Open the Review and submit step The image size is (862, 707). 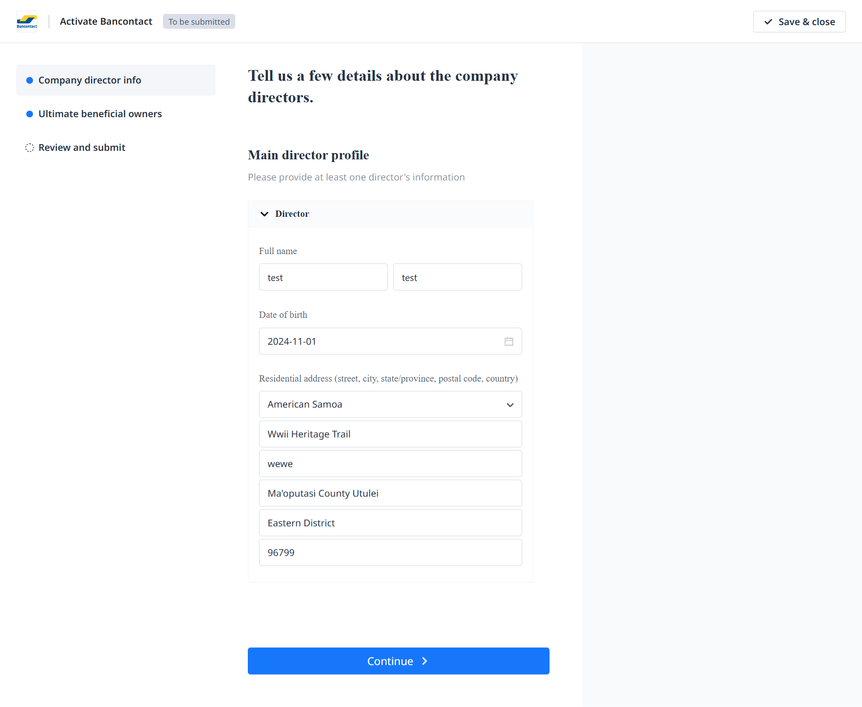pyautogui.click(x=82, y=148)
